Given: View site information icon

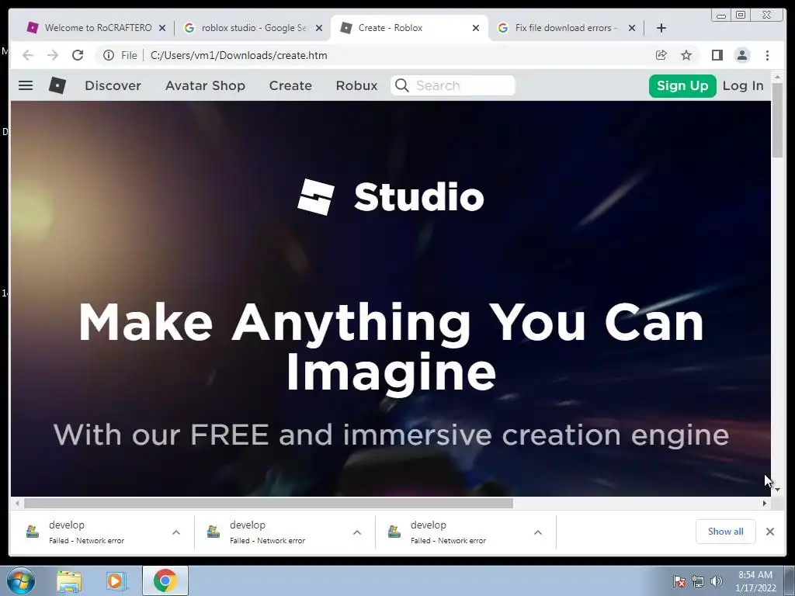Looking at the screenshot, I should [x=109, y=55].
